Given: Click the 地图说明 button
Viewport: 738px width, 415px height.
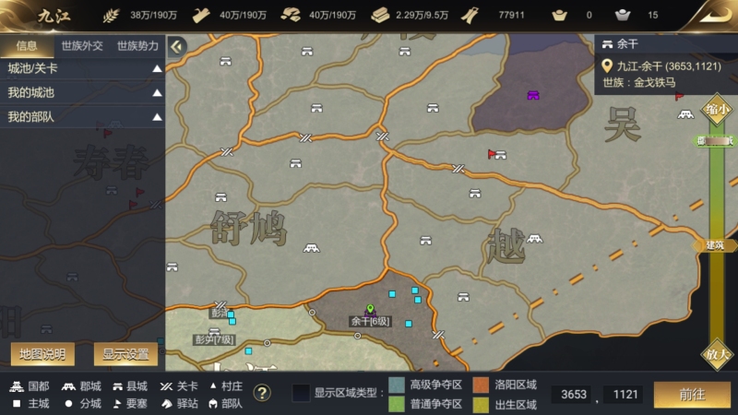Looking at the screenshot, I should 42,354.
